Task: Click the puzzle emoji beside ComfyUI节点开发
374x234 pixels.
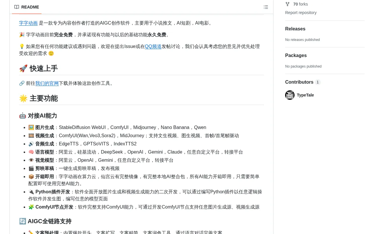Action: tap(31, 207)
